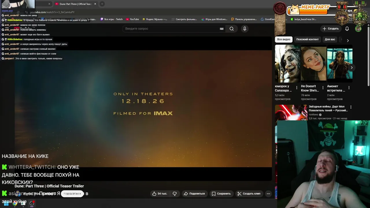Open 'Игры для Windows' bookmark
The image size is (370, 208).
(x=214, y=19)
